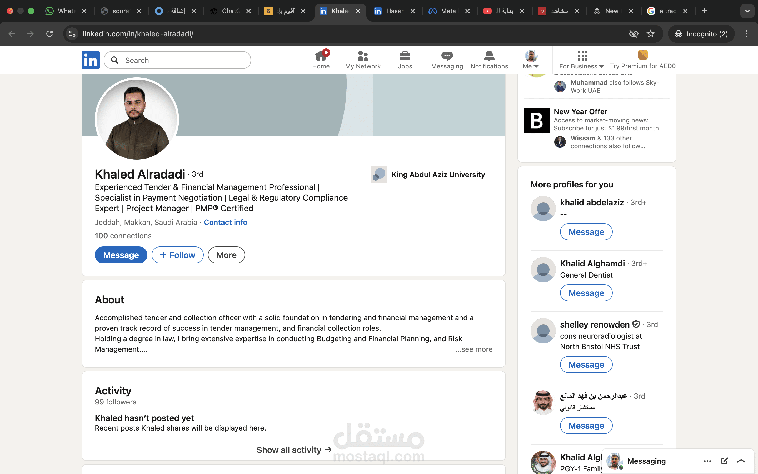
Task: Toggle third-party cookie blocking icon
Action: pyautogui.click(x=634, y=33)
